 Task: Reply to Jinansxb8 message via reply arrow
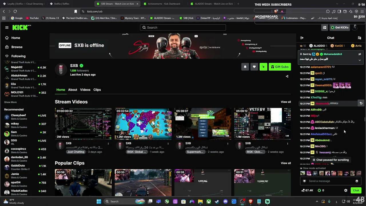tap(361, 103)
